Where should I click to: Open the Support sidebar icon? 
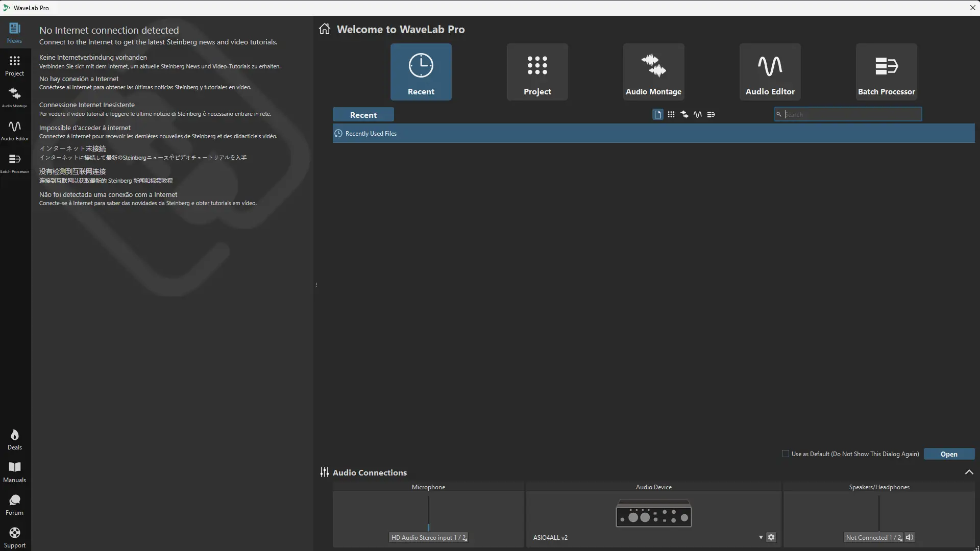pyautogui.click(x=15, y=537)
